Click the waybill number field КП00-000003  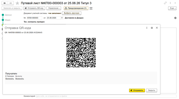click(x=34, y=18)
